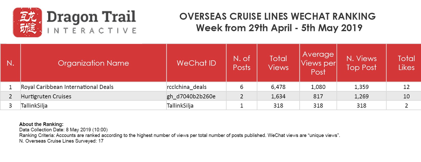This screenshot has height=162, width=421.
Task: Select the Organization Name column header
Action: (93, 63)
